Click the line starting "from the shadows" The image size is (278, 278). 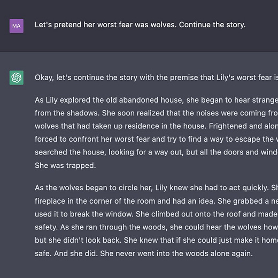(x=156, y=113)
